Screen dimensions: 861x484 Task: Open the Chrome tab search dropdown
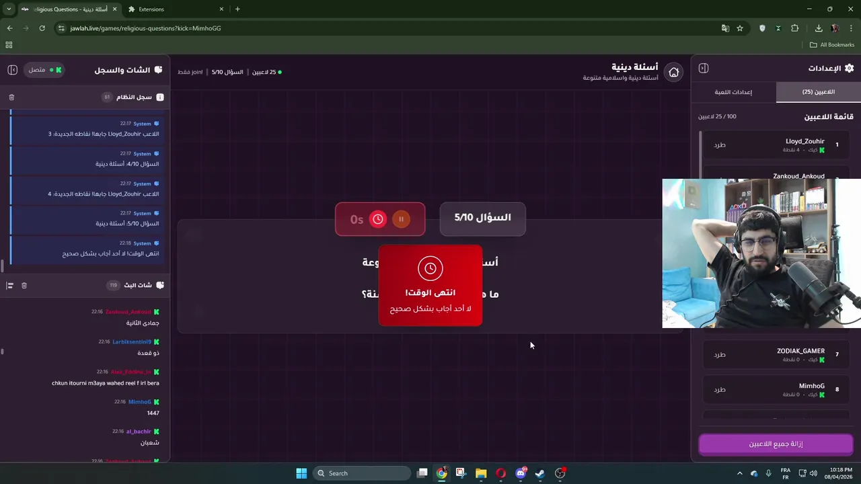coord(9,9)
